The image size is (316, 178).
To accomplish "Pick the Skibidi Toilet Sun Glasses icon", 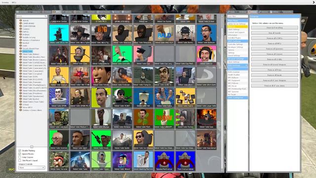I will 143,140.
